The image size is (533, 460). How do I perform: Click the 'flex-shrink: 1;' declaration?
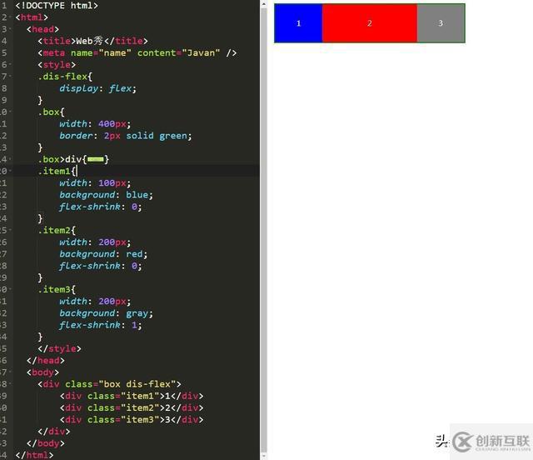101,325
